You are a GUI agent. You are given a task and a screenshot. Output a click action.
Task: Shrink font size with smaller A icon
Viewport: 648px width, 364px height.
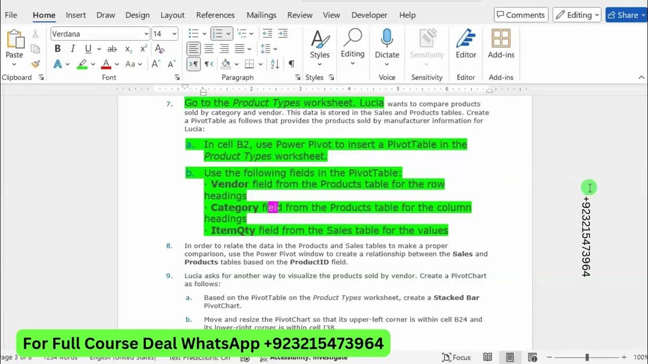pos(171,64)
